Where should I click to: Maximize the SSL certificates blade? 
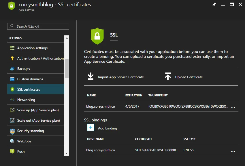pos(232,4)
